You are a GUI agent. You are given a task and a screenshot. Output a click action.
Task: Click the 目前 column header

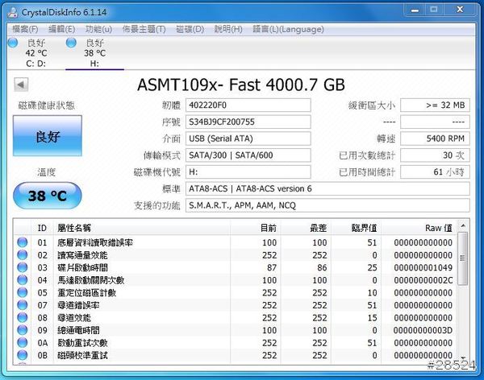pos(255,228)
